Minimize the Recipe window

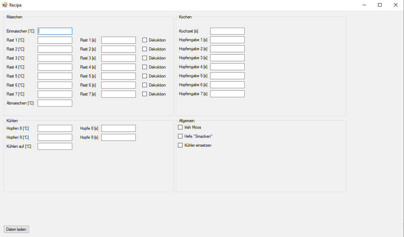click(364, 5)
